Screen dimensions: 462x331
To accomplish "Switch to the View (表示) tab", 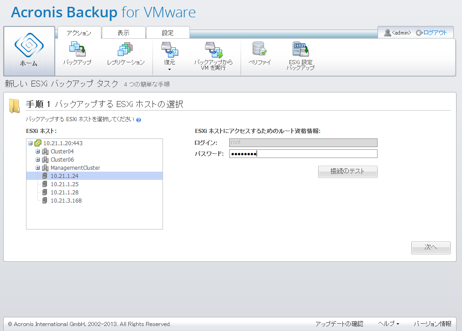I will click(123, 33).
